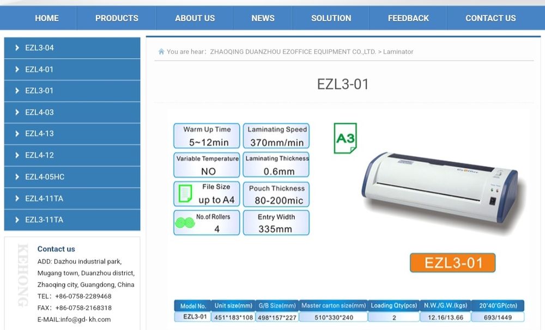Click the Master carton size(mm) header
This screenshot has height=330, width=545.
tap(334, 305)
